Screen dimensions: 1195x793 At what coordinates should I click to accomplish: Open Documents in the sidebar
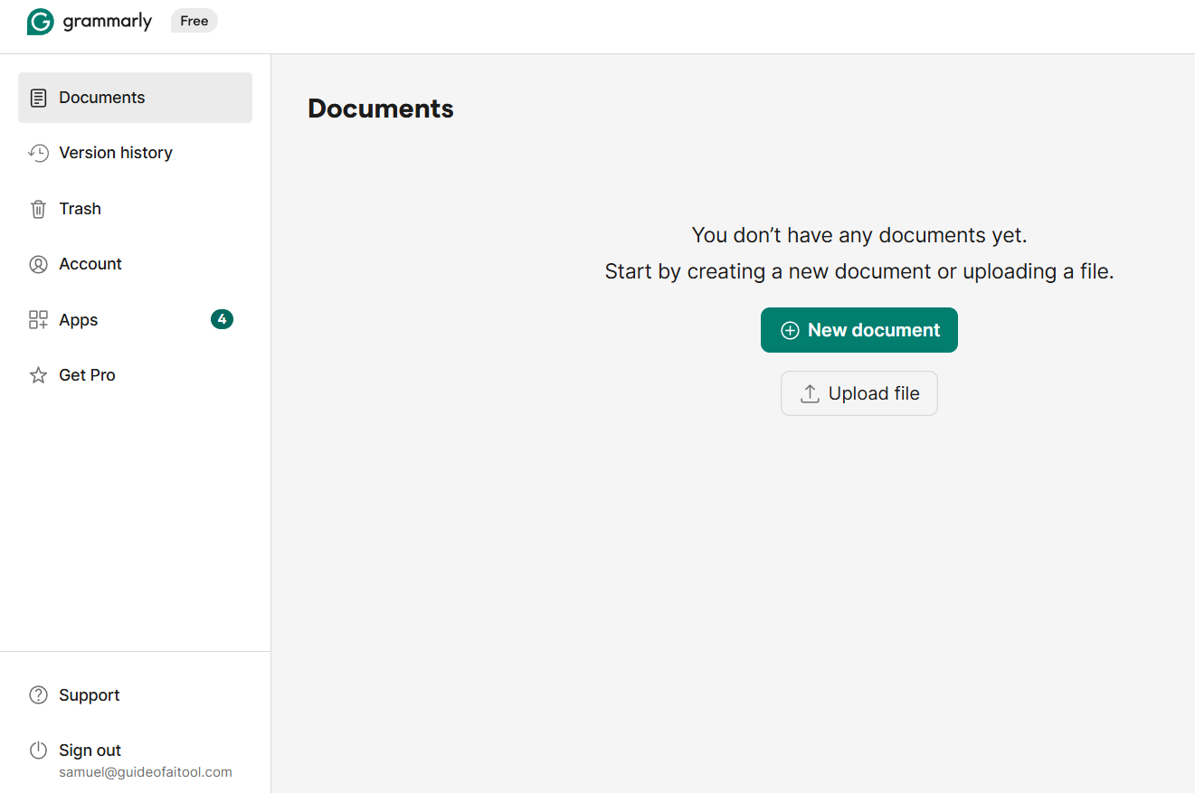[x=135, y=98]
